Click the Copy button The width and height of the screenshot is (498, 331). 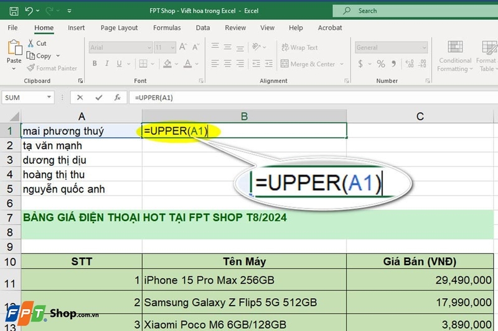click(39, 56)
